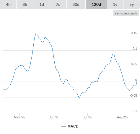
Task: Click the blue MACD legend line swatch
Action: pyautogui.click(x=64, y=126)
